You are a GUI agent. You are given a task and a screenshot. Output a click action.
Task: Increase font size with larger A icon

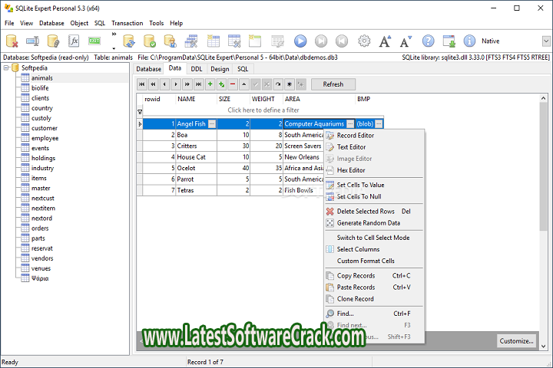385,41
